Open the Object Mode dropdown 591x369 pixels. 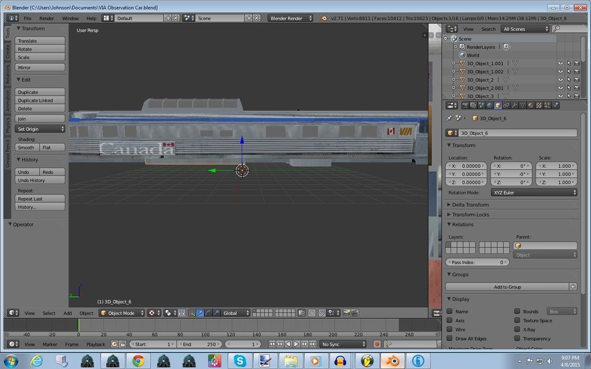[x=122, y=313]
